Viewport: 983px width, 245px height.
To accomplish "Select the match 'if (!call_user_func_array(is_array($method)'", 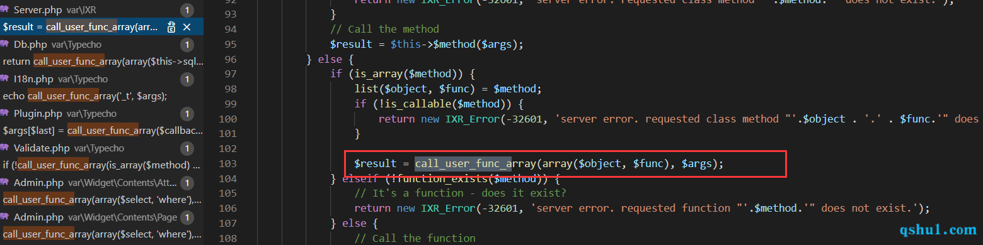I will 101,165.
